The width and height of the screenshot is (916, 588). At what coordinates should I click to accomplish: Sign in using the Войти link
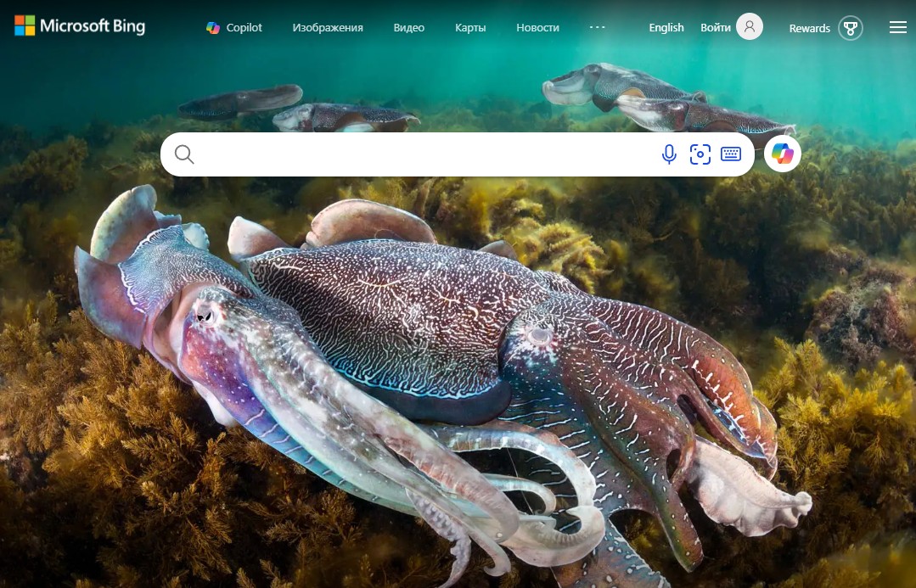(715, 26)
